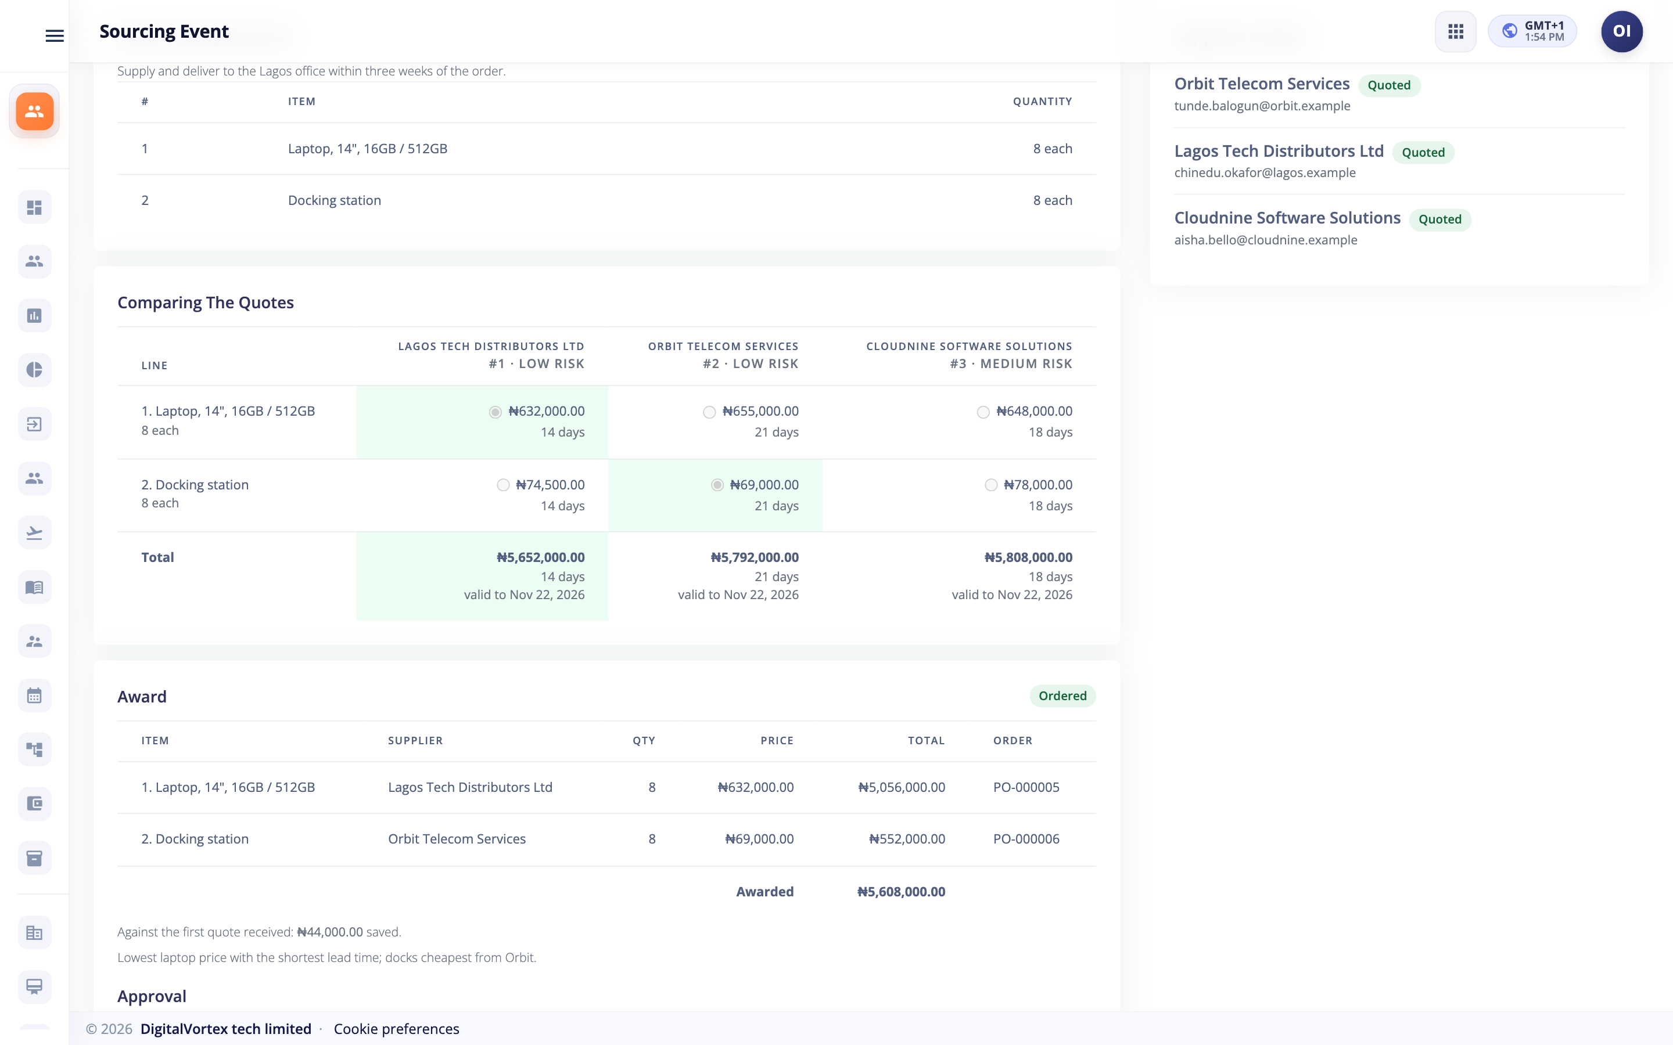Click DigitalVortex tech limited footer link

pyautogui.click(x=226, y=1028)
